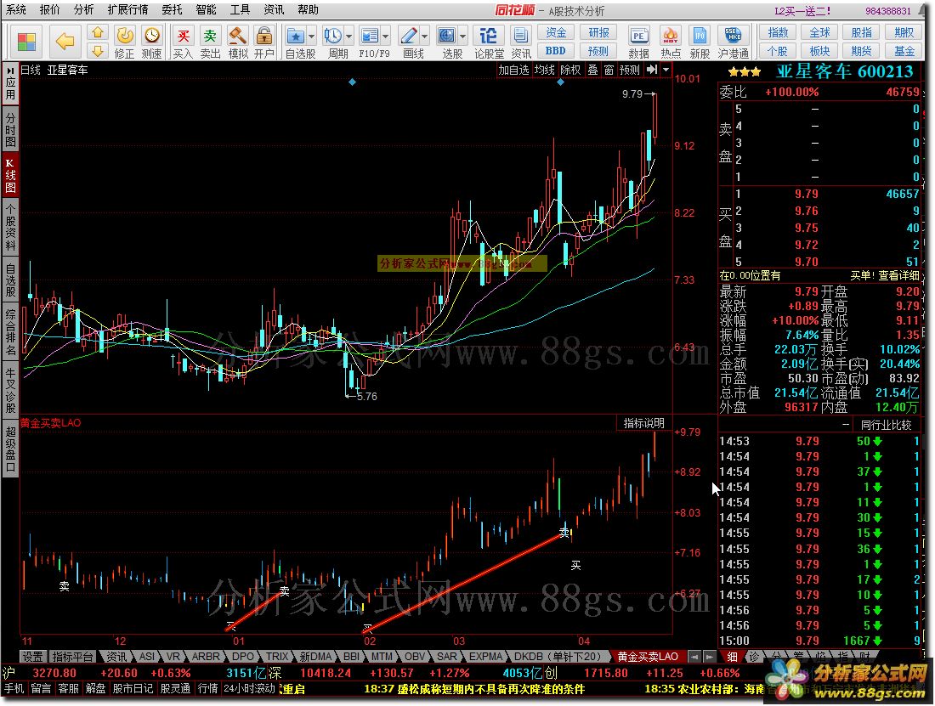Click the 新股 IPO icon
The image size is (935, 706).
pos(700,36)
